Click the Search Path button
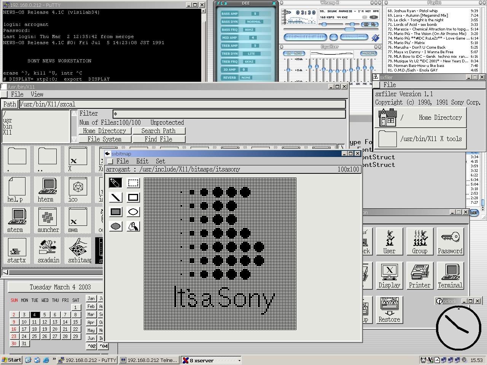The image size is (487, 365). tap(158, 131)
